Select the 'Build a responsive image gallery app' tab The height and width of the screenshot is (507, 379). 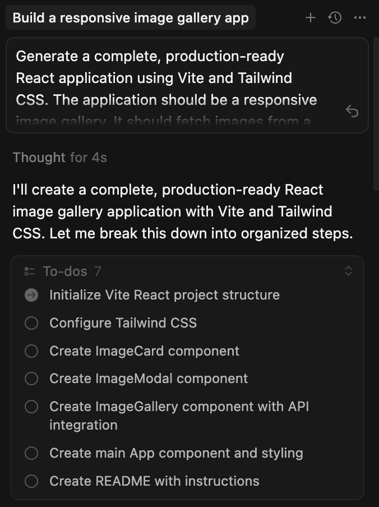click(131, 18)
